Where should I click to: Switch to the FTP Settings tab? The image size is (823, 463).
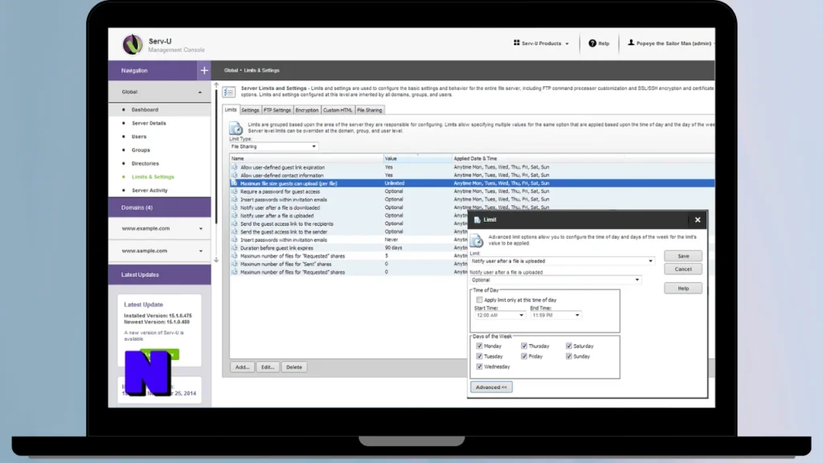click(277, 110)
